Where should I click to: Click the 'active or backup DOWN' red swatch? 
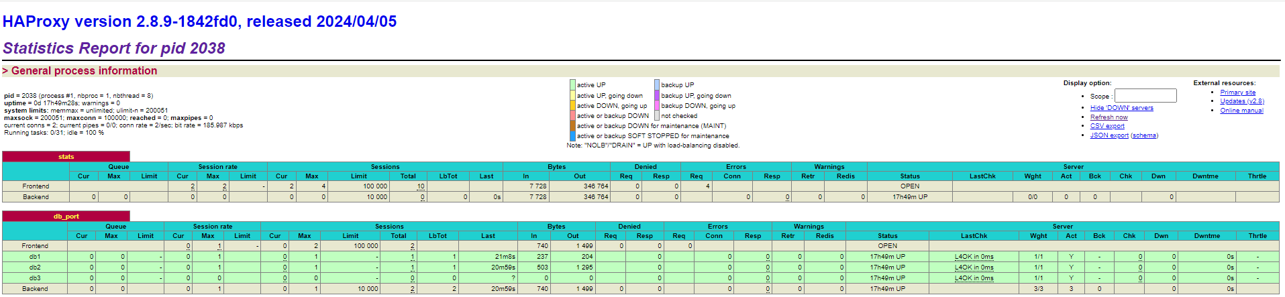coord(572,116)
